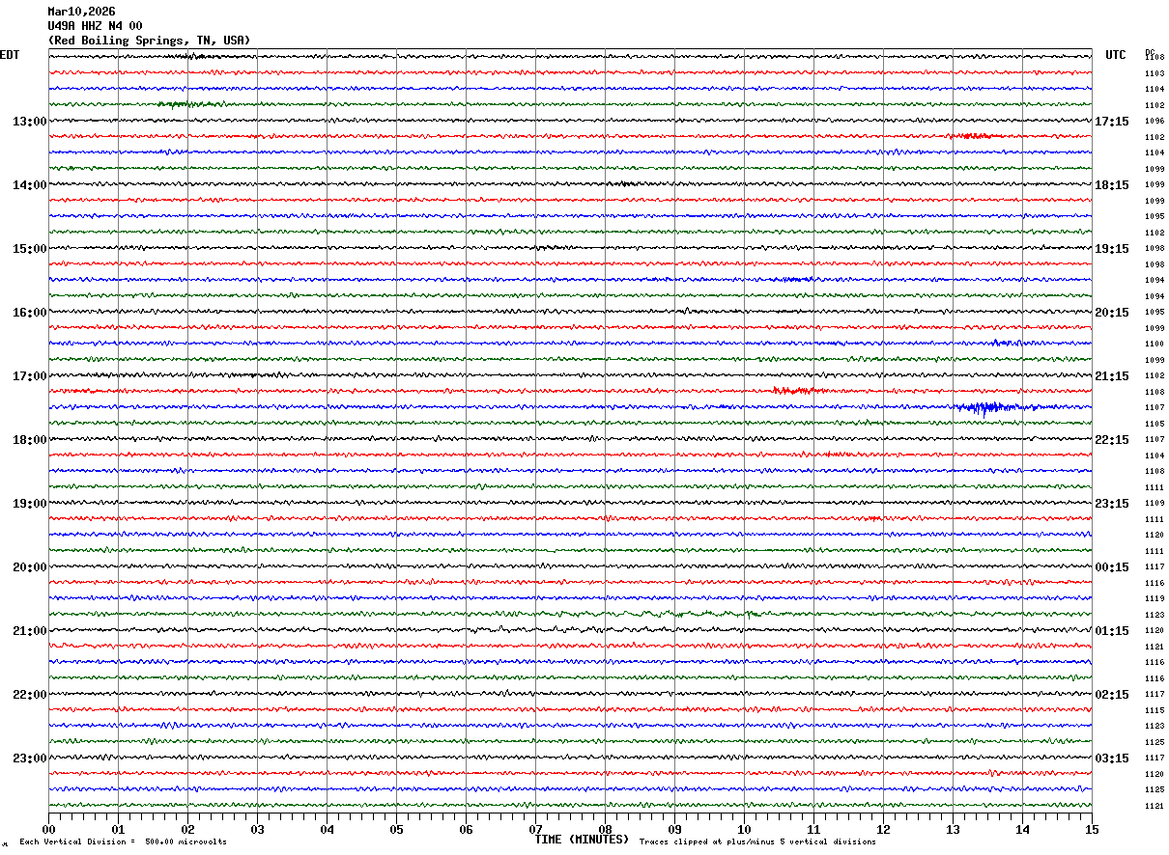
Task: Click the 15 tick on the minutes axis
Action: [x=1092, y=829]
